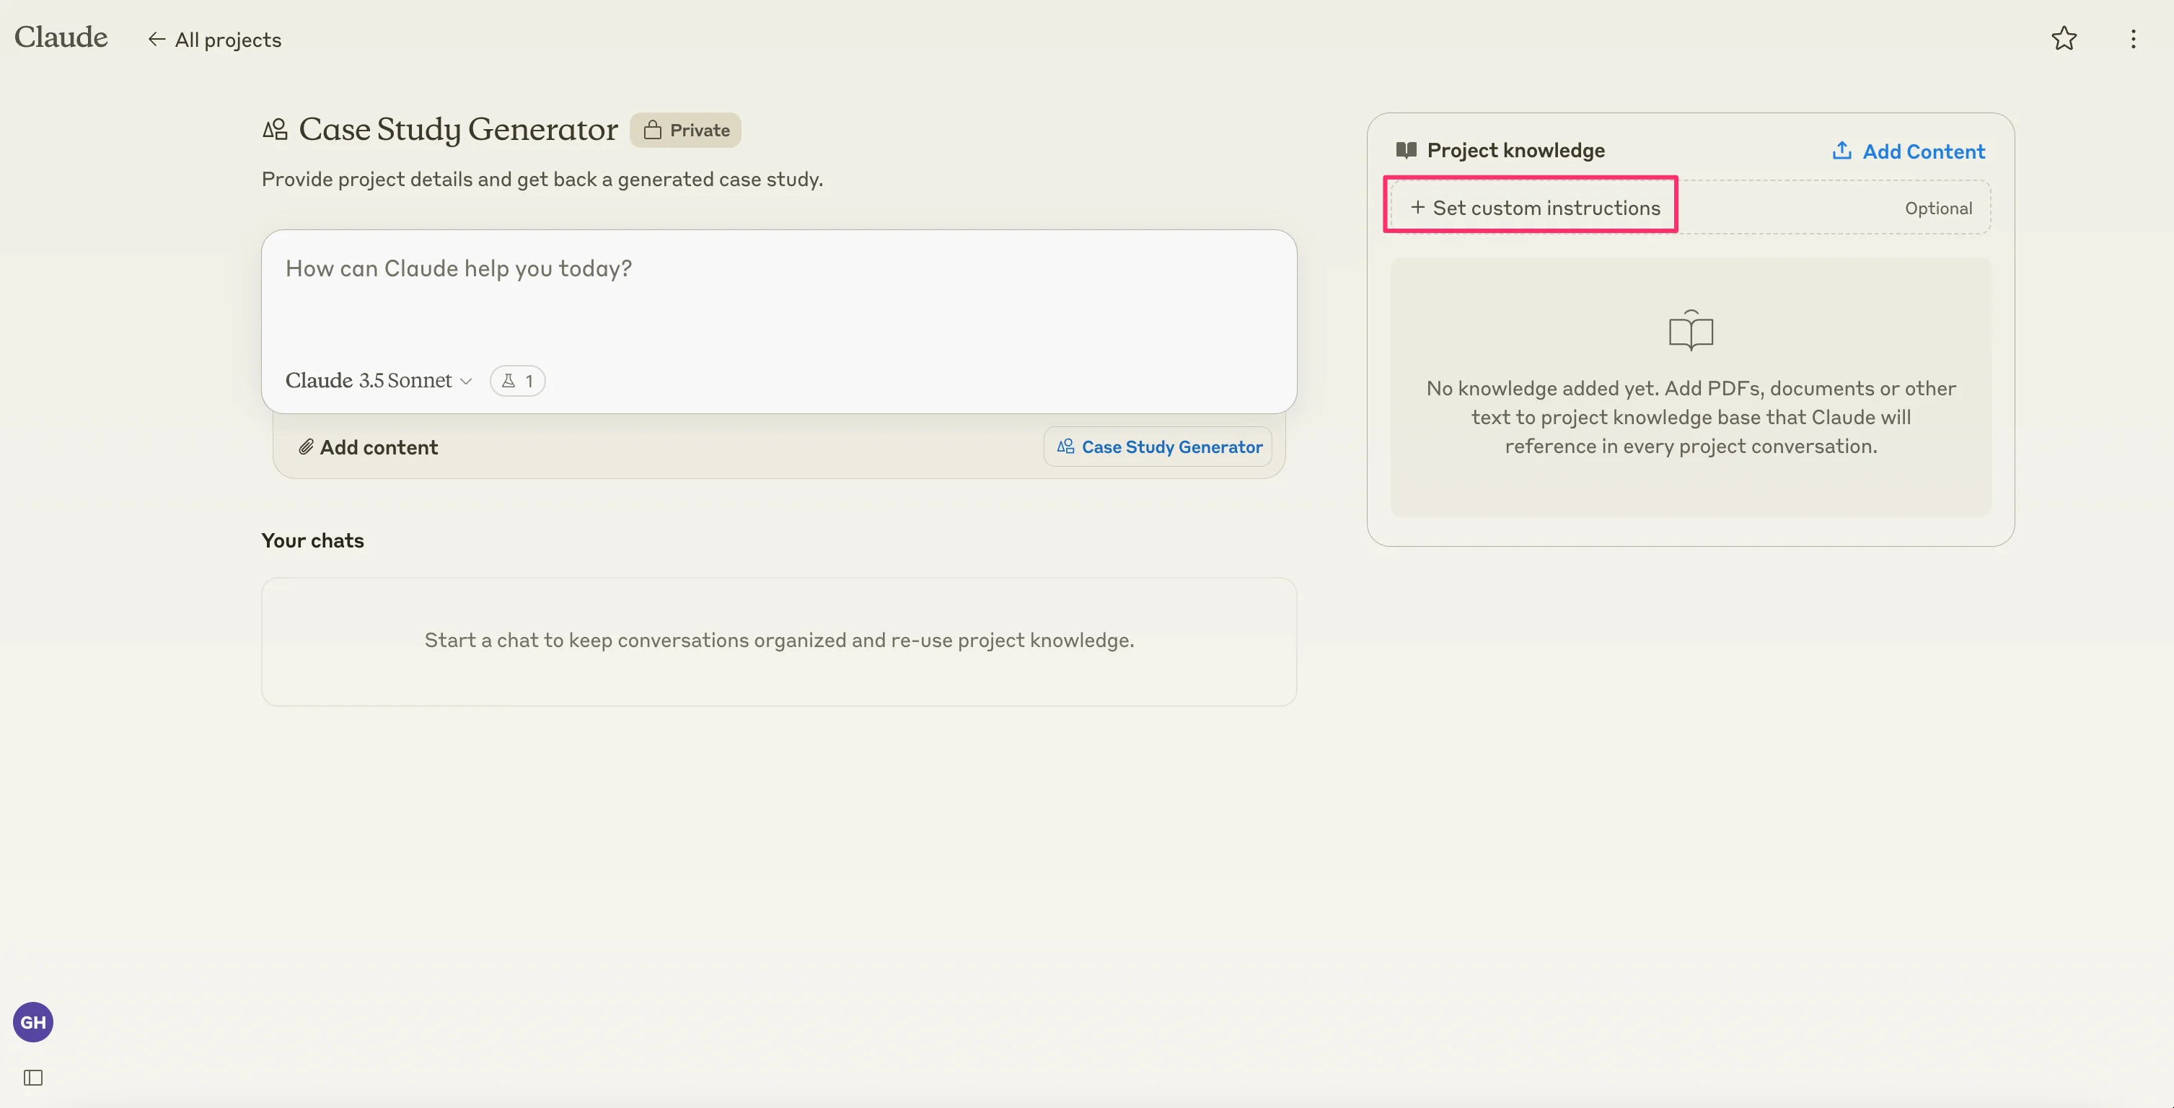2174x1108 pixels.
Task: Click the flask feature preview badge
Action: tap(517, 381)
